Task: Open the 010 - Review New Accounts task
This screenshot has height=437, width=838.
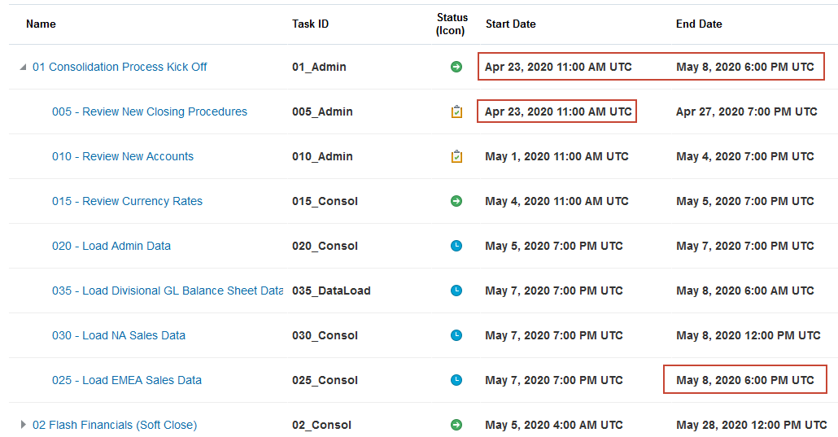Action: [x=123, y=156]
